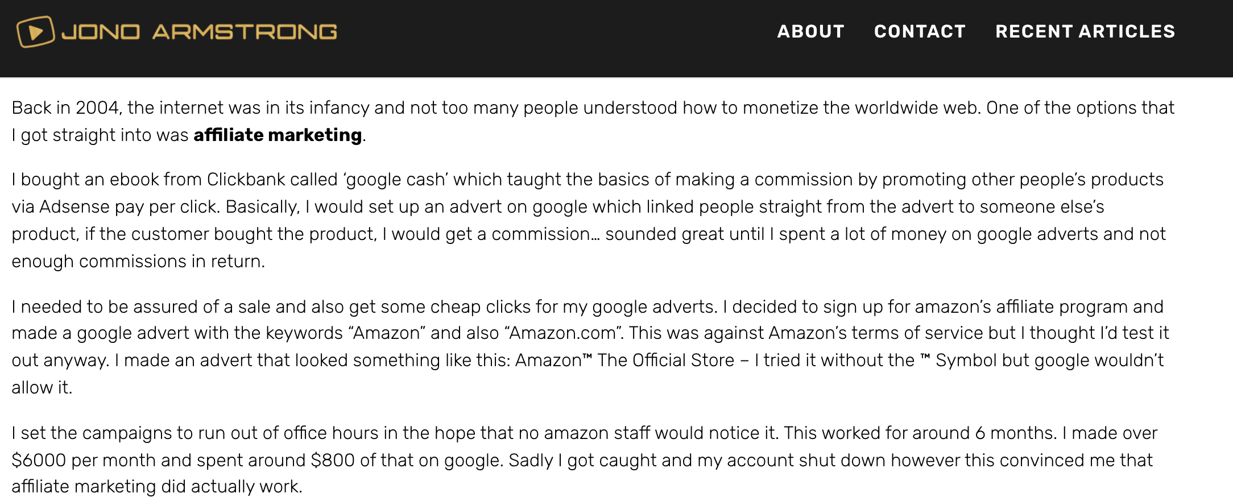Click the year '2004' in first paragraph

tap(97, 107)
